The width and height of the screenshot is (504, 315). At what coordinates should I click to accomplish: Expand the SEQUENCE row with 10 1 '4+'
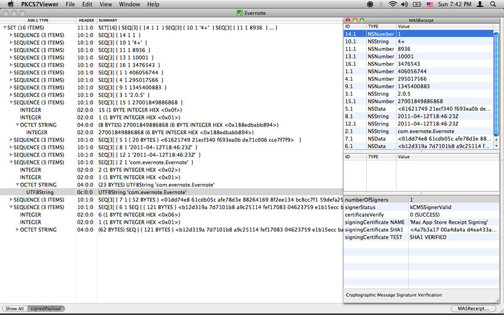coord(11,42)
